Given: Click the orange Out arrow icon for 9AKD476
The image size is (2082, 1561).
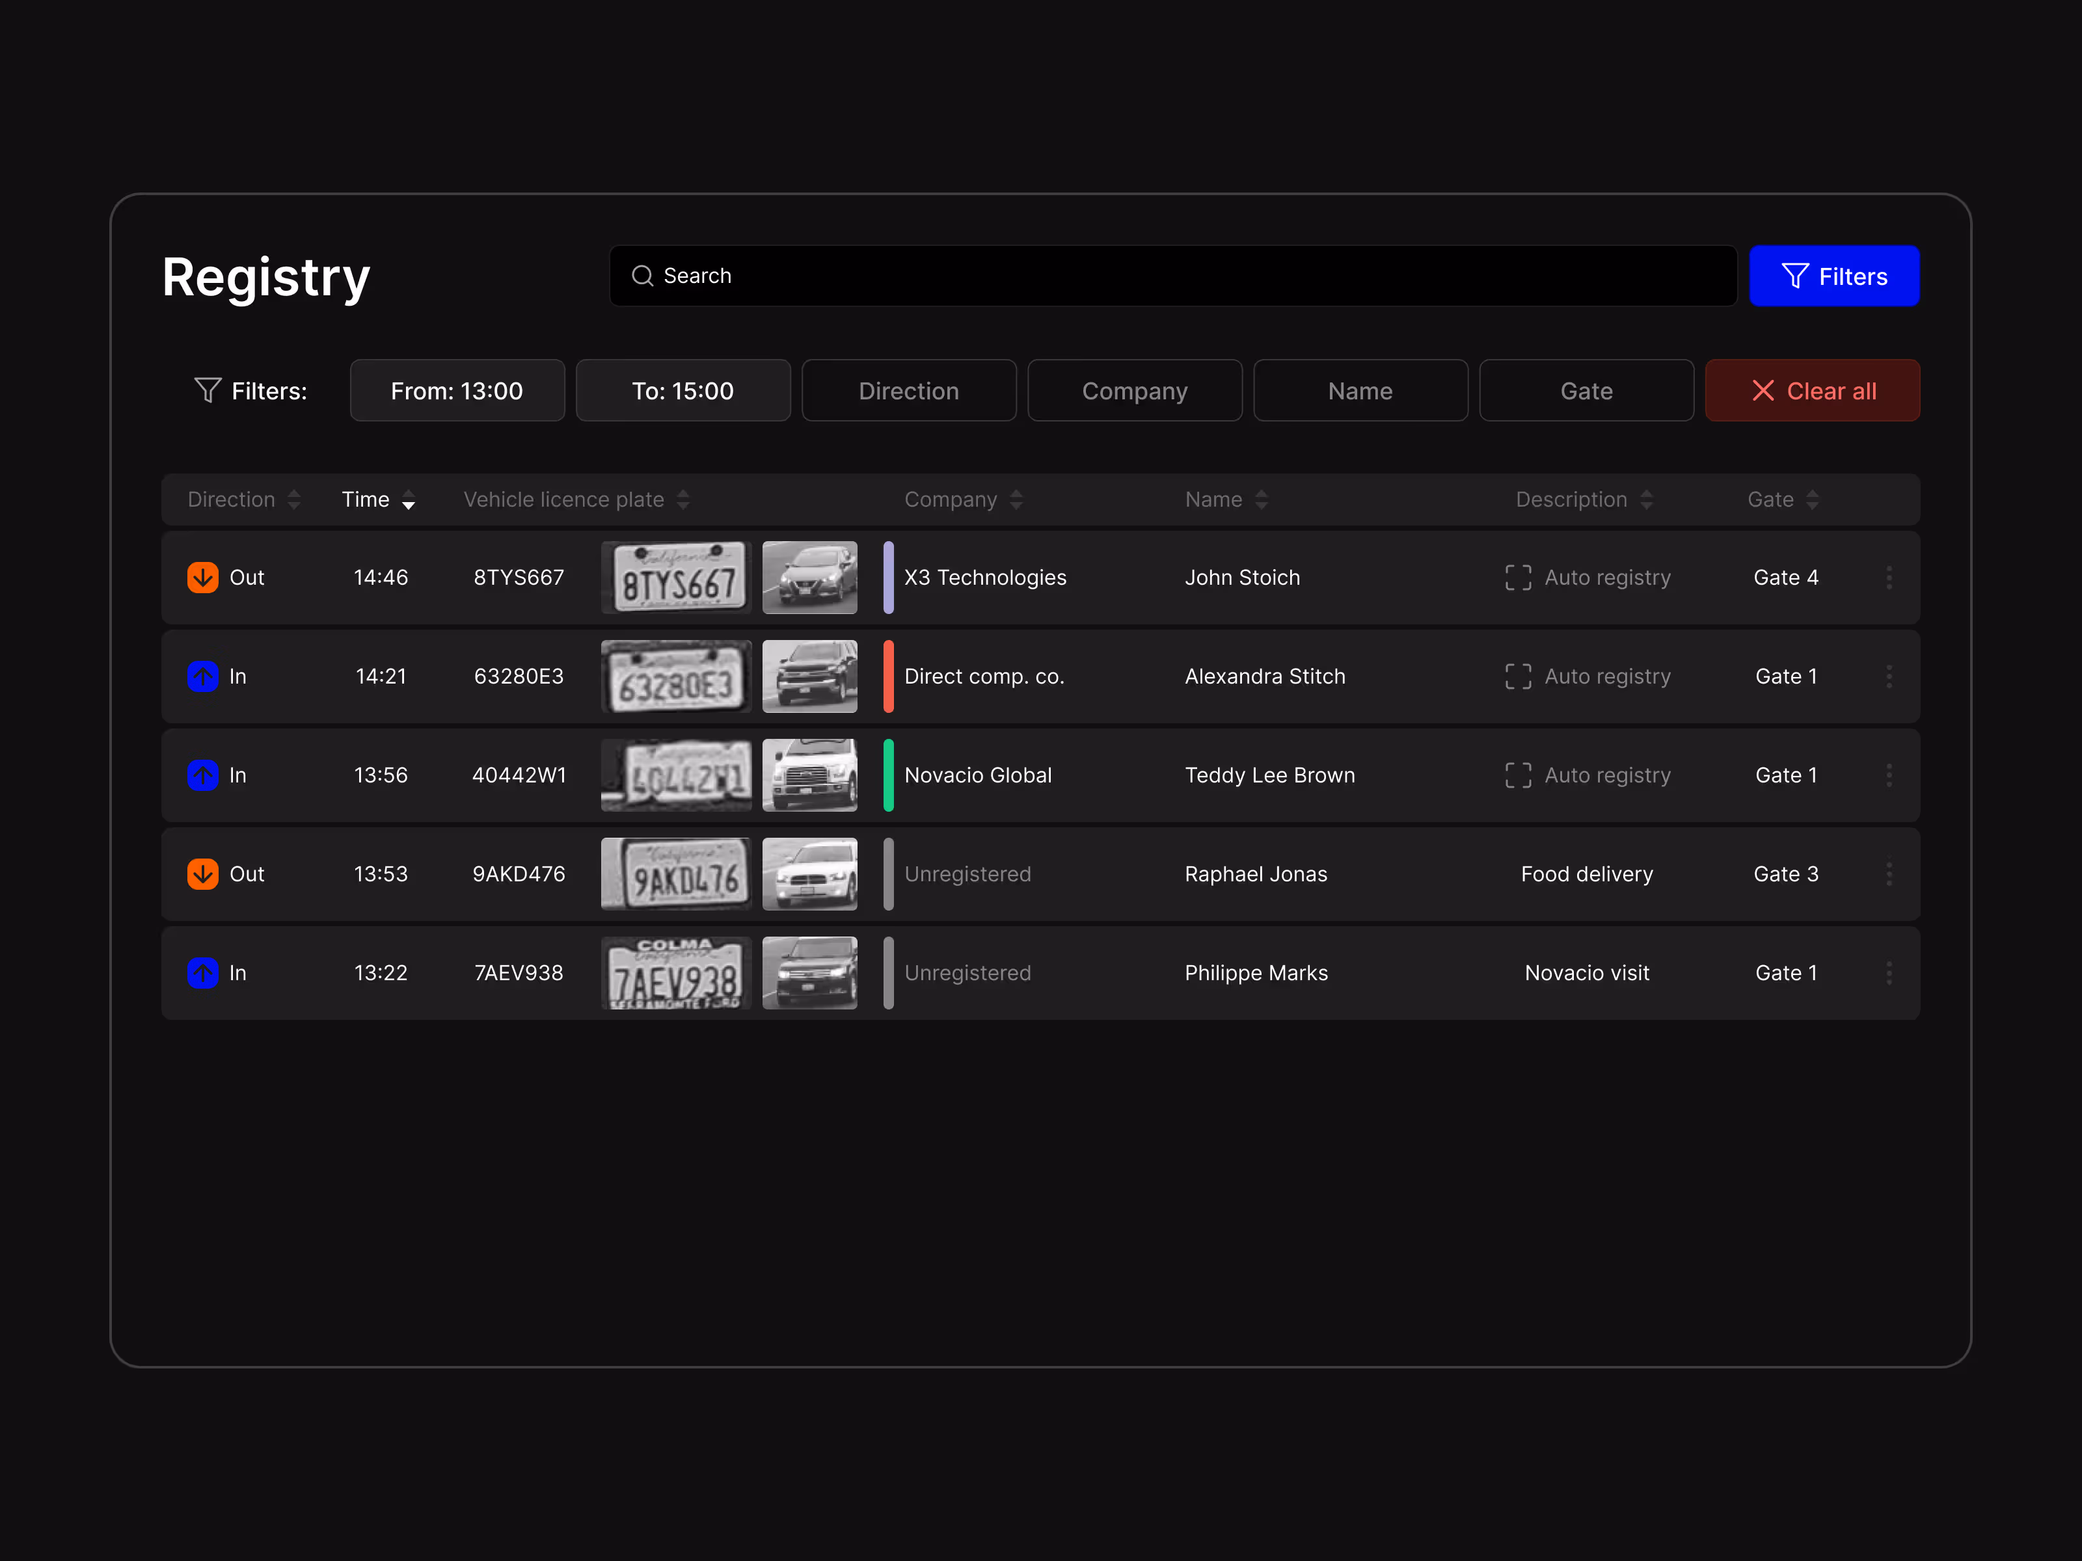Looking at the screenshot, I should [x=202, y=873].
